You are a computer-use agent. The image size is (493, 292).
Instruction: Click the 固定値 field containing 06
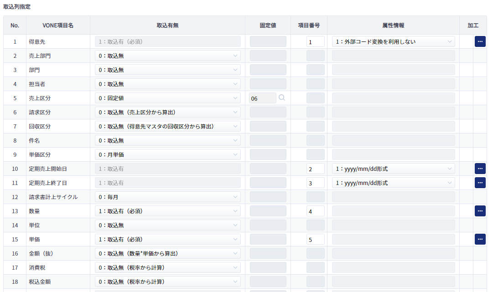(263, 98)
